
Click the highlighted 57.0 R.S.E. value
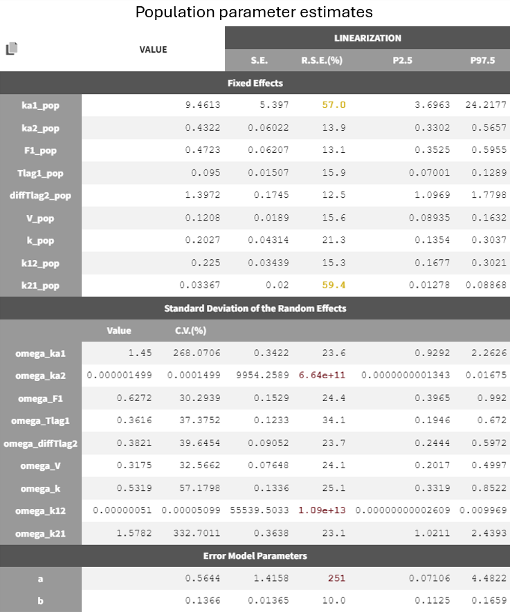(334, 105)
